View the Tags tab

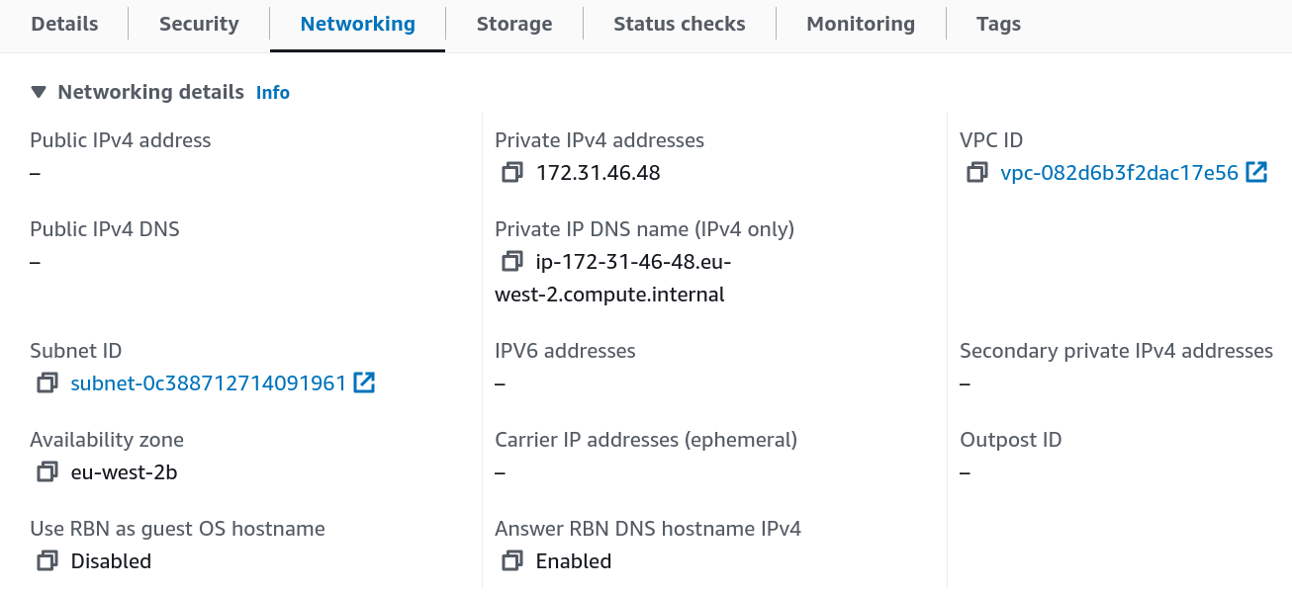[x=998, y=23]
